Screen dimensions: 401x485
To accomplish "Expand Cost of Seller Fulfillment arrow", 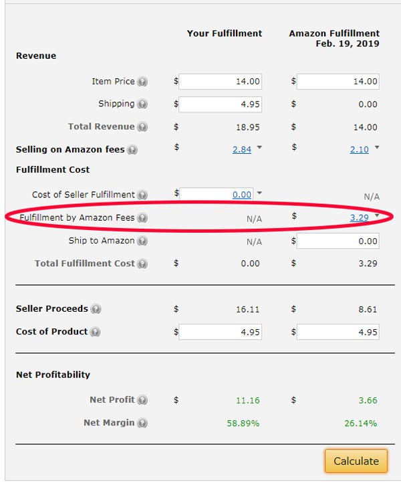I will 259,193.
